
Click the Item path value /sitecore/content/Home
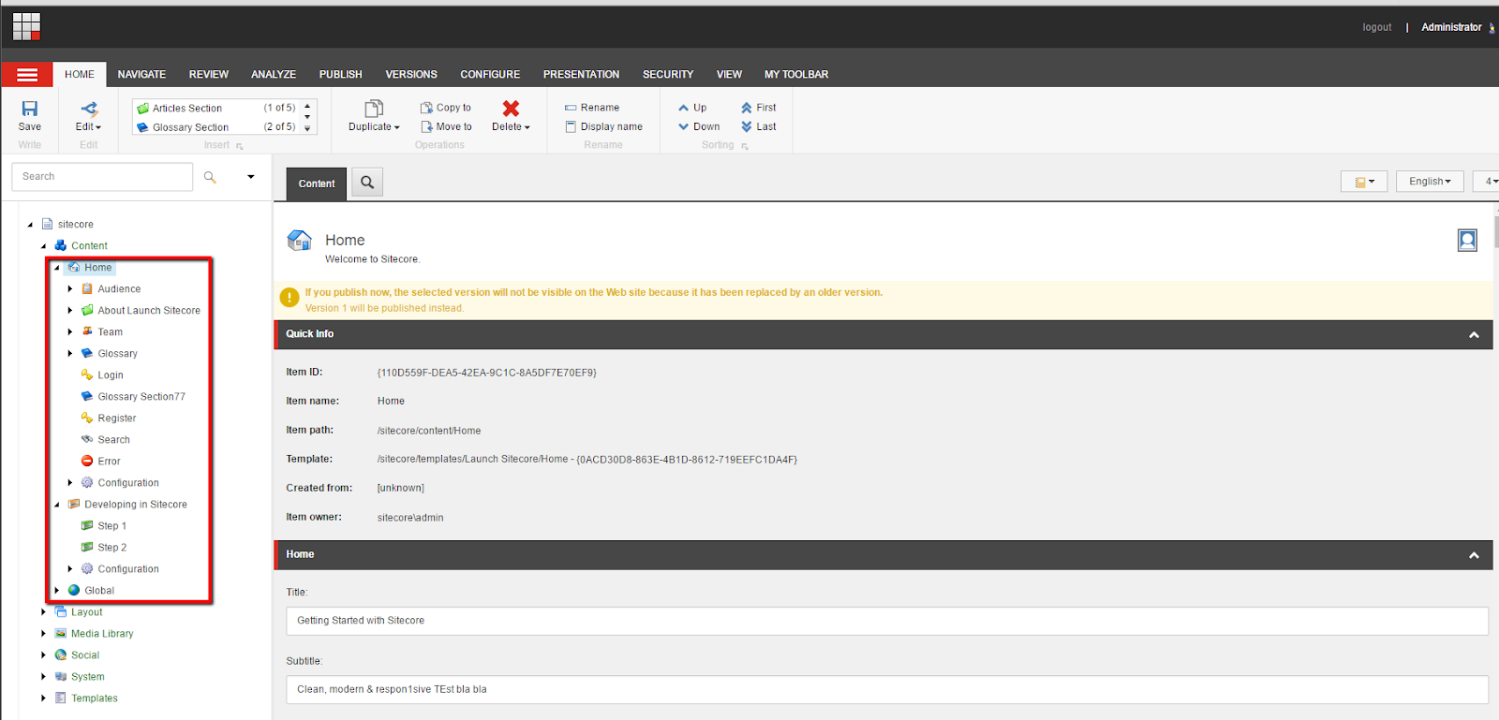pyautogui.click(x=429, y=431)
